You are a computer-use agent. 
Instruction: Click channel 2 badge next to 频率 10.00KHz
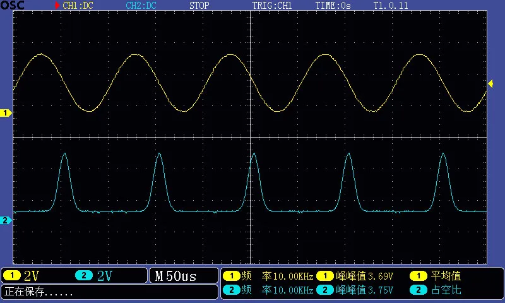(x=231, y=290)
